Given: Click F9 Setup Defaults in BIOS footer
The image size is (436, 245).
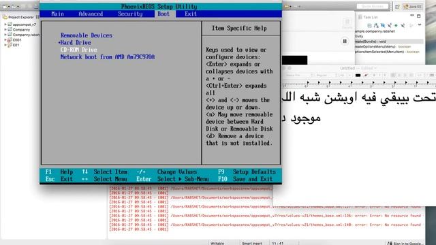Looking at the screenshot, I should click(x=247, y=172).
